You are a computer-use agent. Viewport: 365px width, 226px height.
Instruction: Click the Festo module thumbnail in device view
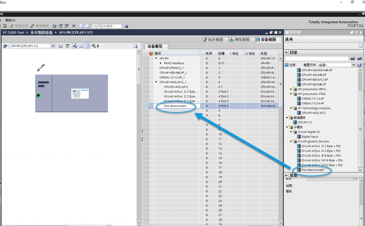pos(80,94)
